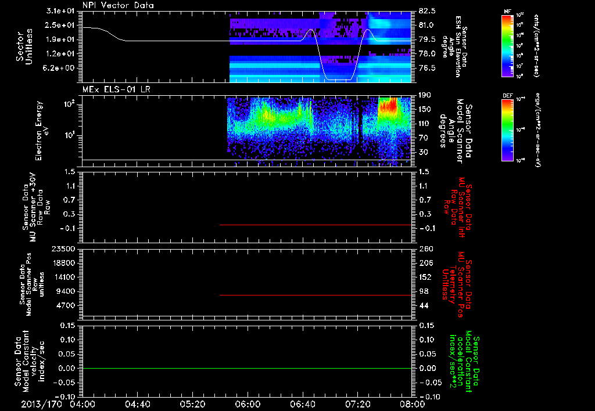Click the DEF color bar legend
The width and height of the screenshot is (595, 411).
click(507, 129)
